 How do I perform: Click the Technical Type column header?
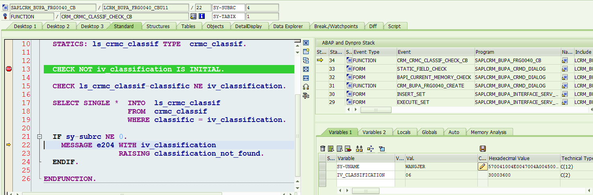coord(577,158)
